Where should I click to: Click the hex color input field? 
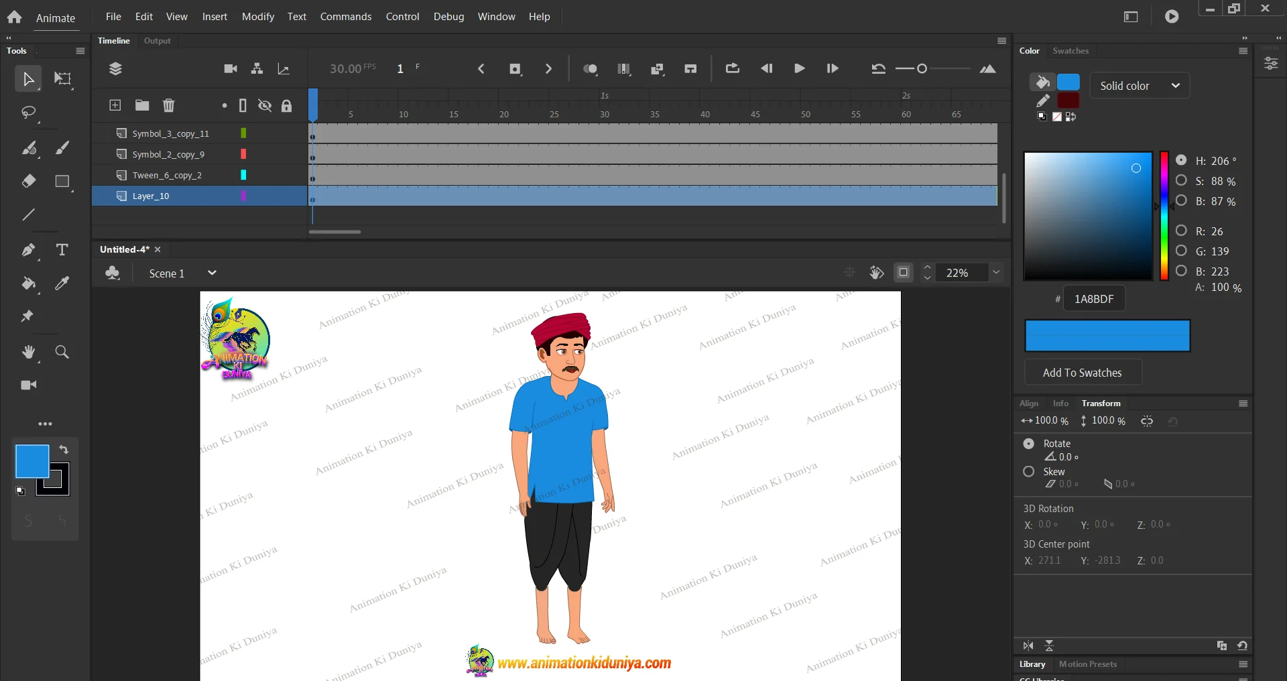pyautogui.click(x=1094, y=299)
